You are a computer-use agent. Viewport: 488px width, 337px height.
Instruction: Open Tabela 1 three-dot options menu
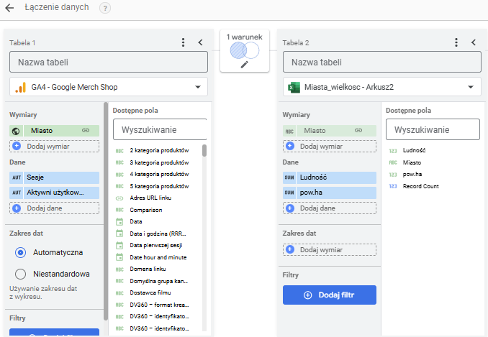click(183, 42)
